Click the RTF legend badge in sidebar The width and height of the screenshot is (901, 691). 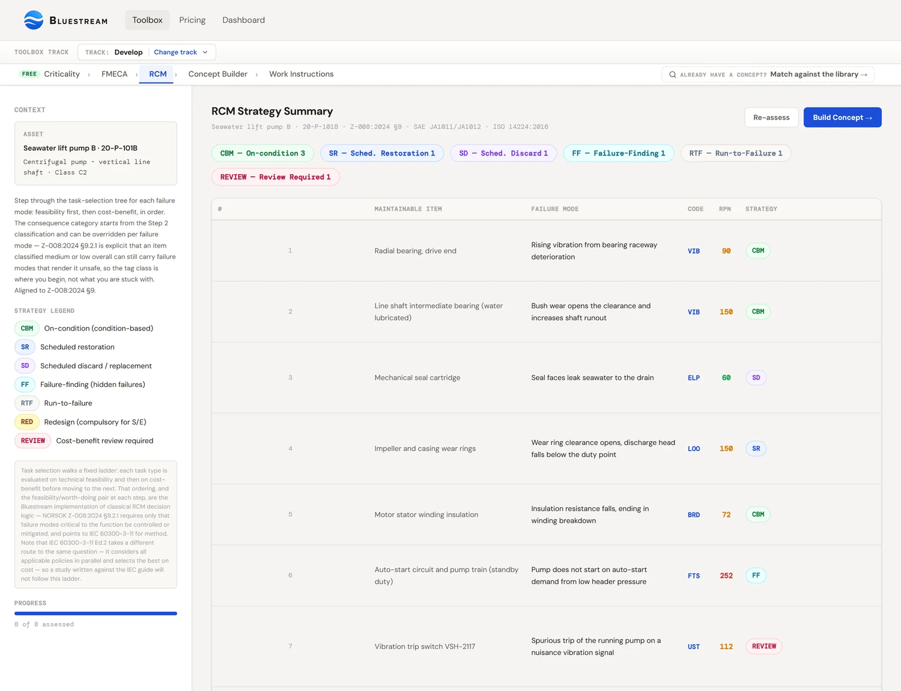(27, 403)
